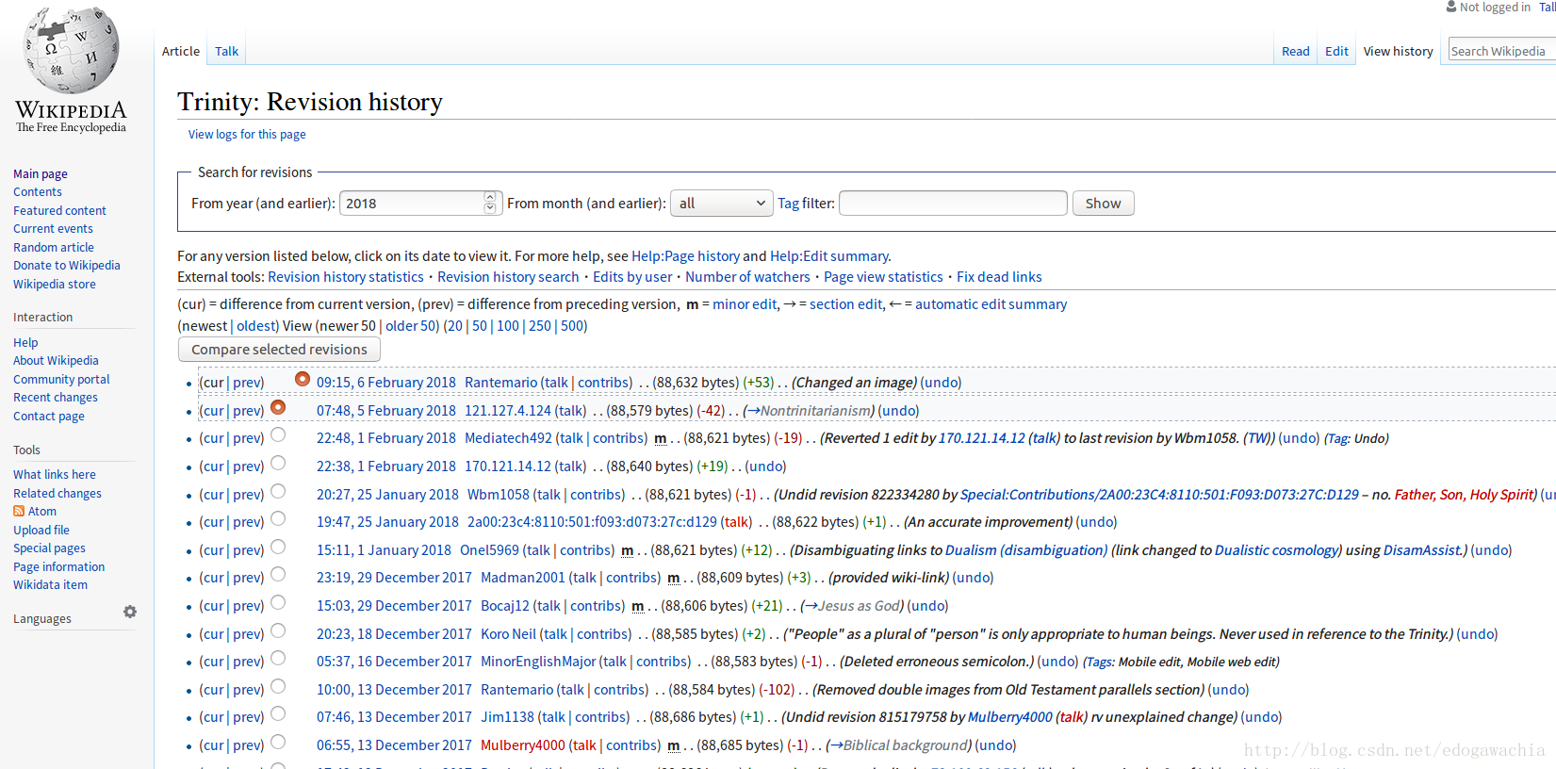The height and width of the screenshot is (769, 1556).
Task: Open Dualistic cosmology link
Action: pos(1277,550)
